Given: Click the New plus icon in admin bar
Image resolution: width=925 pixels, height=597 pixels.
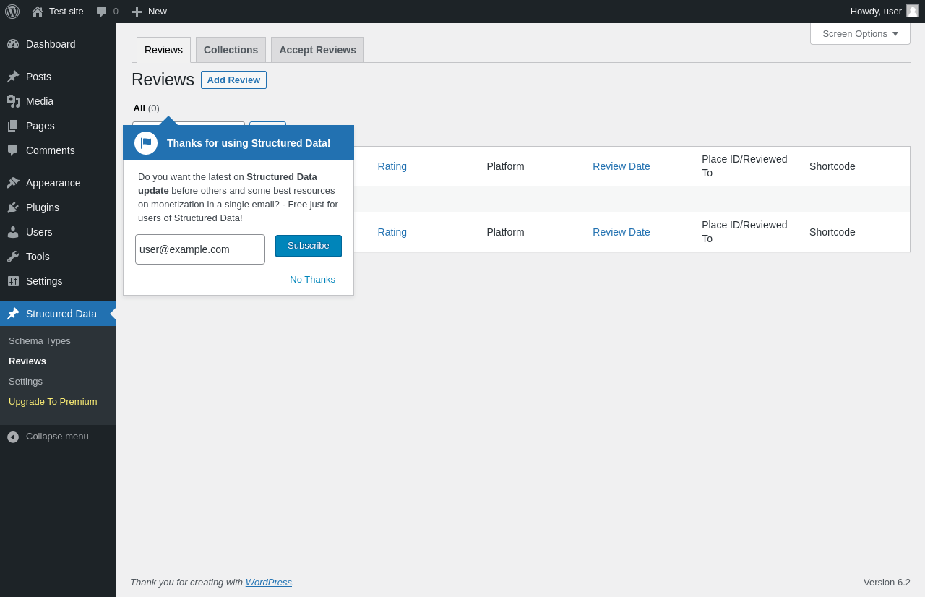Looking at the screenshot, I should coord(137,12).
